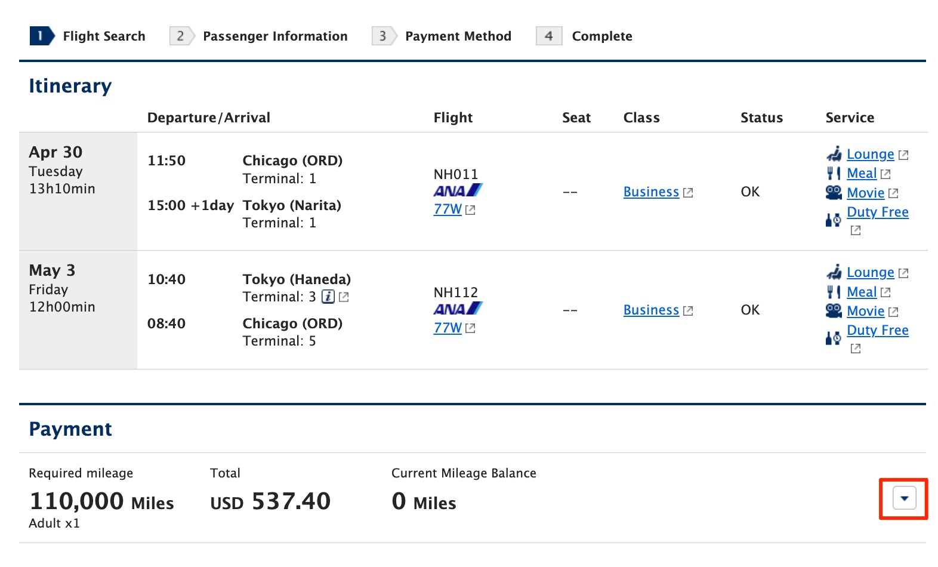Click the Meal fork icon for NH011
938x567 pixels.
click(x=834, y=174)
